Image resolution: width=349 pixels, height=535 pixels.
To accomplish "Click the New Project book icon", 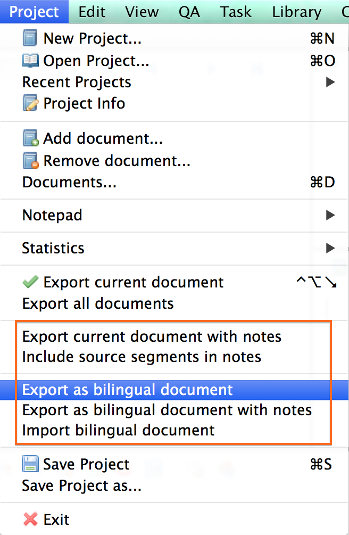I will click(30, 38).
